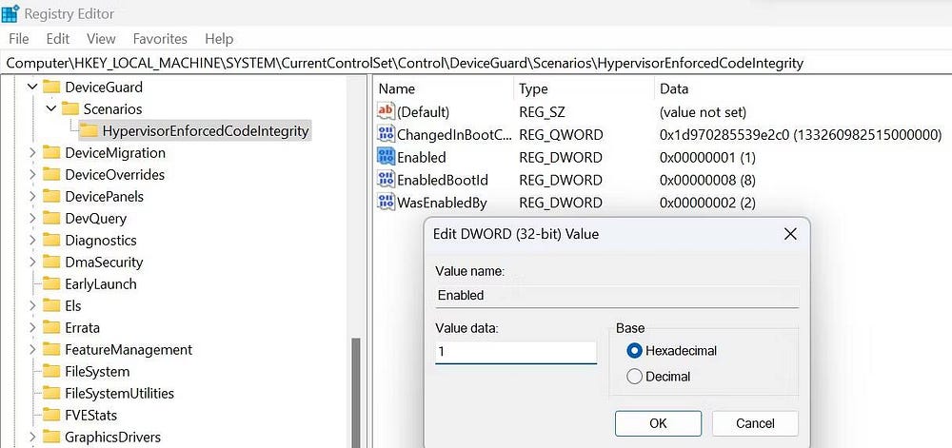Click the DeviceGuard folder icon

click(51, 88)
